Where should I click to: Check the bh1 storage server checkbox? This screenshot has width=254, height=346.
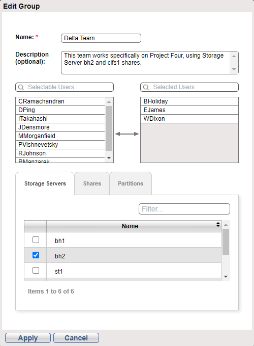pyautogui.click(x=36, y=239)
